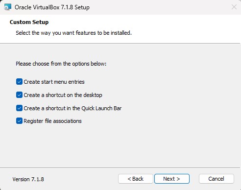Image resolution: width=241 pixels, height=190 pixels.
Task: Click the 'Register file associations' label text
Action: coord(52,121)
